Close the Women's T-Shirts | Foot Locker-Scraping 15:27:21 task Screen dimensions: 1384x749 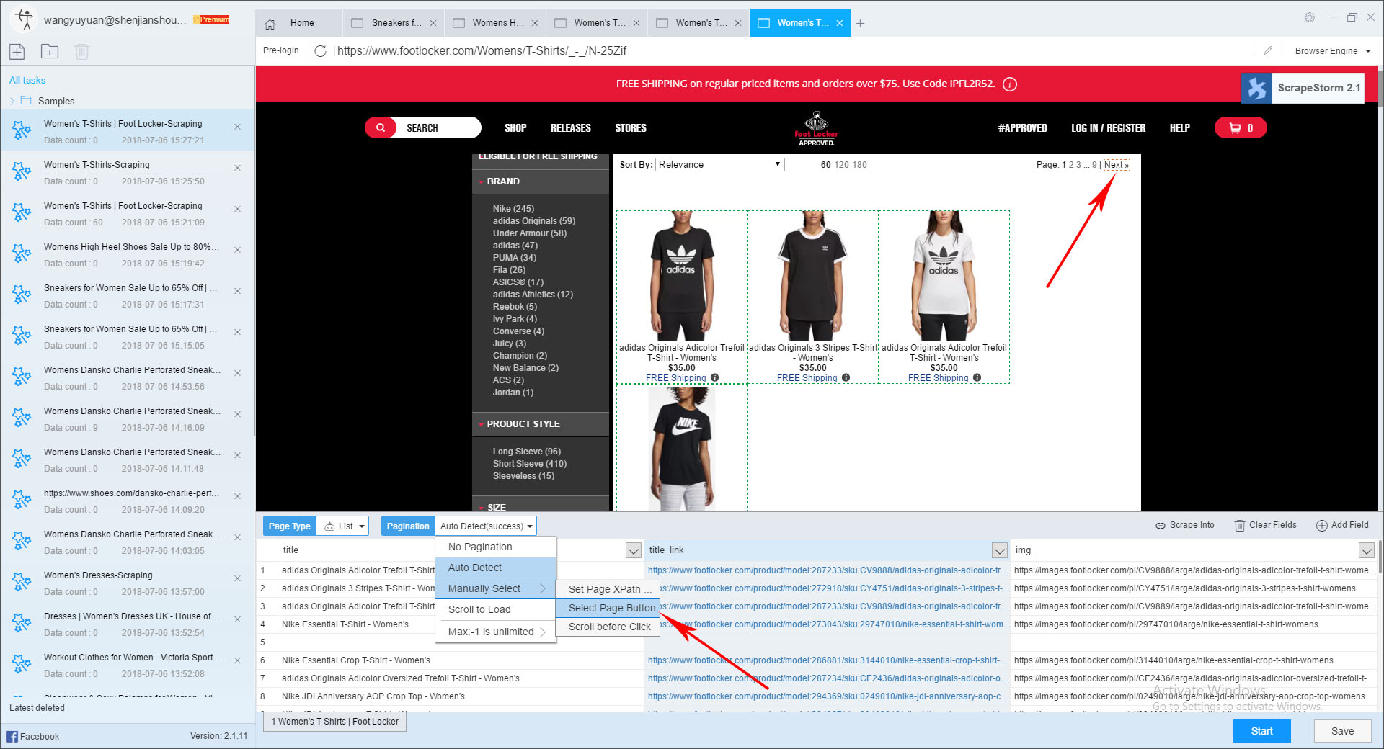[237, 127]
